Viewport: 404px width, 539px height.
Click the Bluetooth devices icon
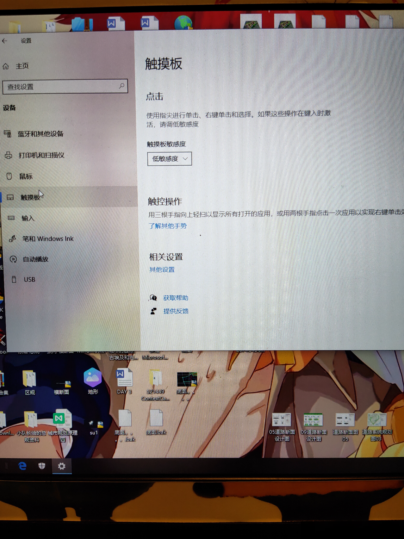(x=7, y=134)
